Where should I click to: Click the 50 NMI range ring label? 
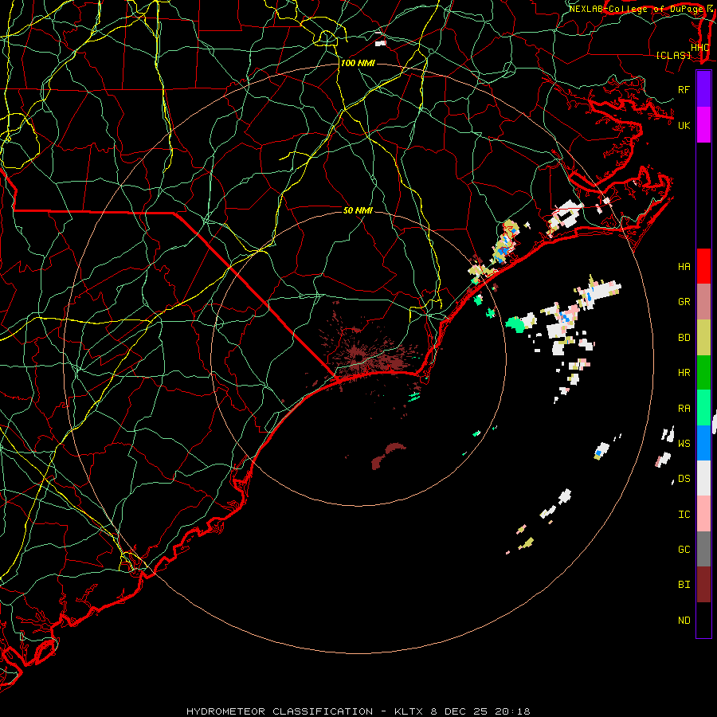pos(358,210)
